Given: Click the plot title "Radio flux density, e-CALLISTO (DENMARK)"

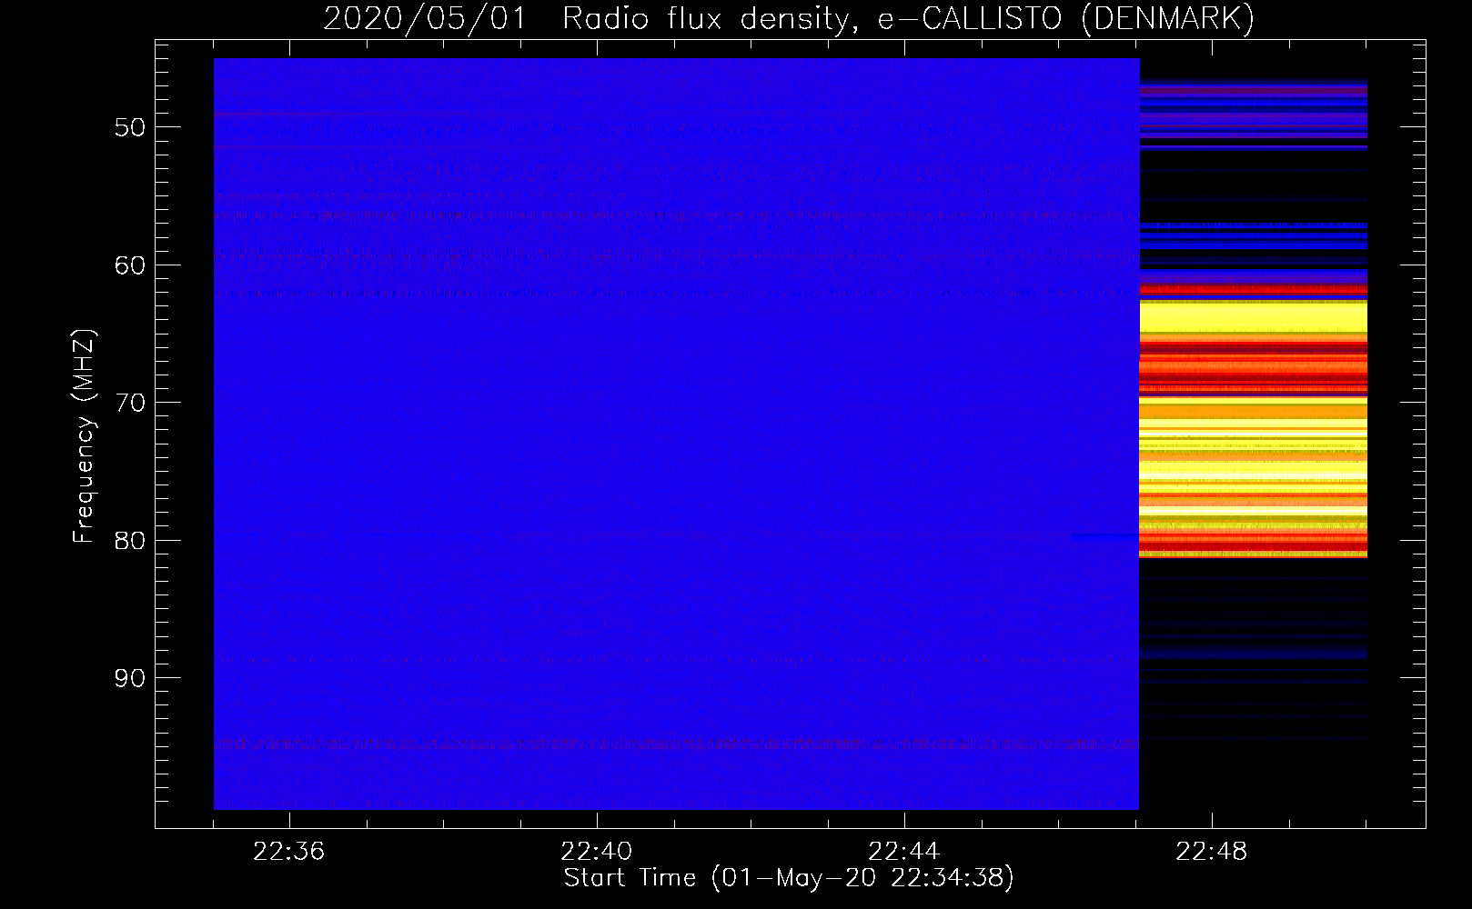Looking at the screenshot, I should point(908,19).
